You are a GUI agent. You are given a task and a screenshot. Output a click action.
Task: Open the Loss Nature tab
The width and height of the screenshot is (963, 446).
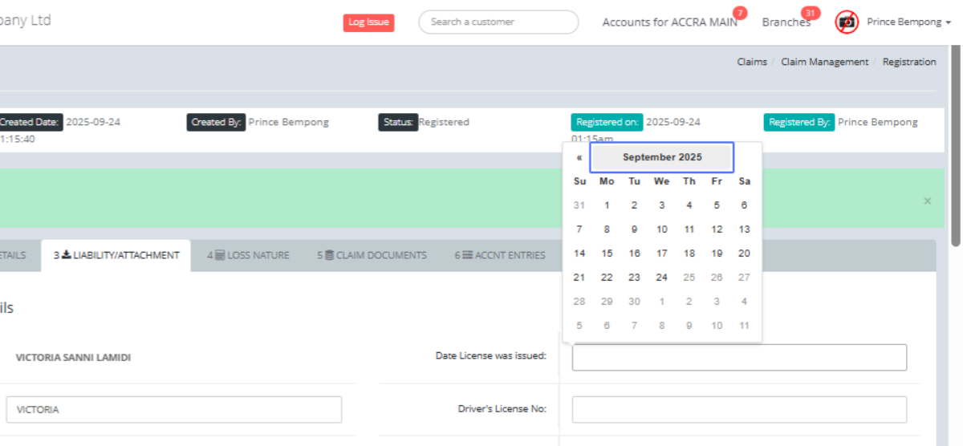[x=247, y=255]
